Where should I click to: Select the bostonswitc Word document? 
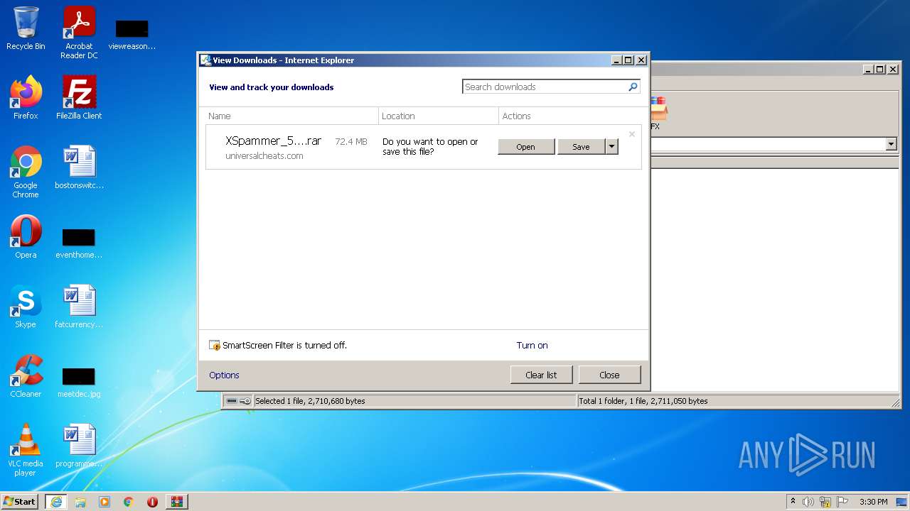79,167
